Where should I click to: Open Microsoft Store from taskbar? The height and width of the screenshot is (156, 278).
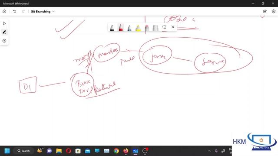[78, 151]
